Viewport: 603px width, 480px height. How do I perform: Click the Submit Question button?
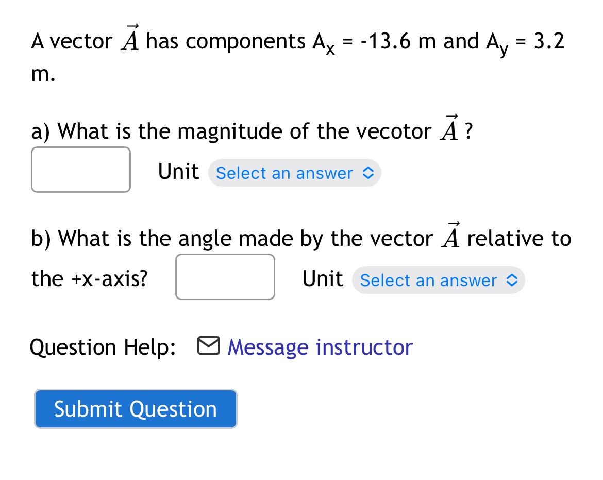point(135,409)
